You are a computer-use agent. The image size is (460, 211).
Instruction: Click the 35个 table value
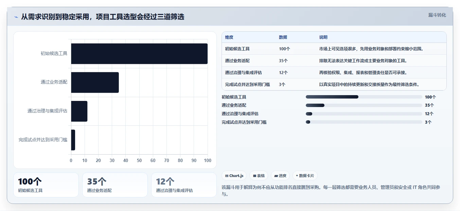(x=283, y=61)
